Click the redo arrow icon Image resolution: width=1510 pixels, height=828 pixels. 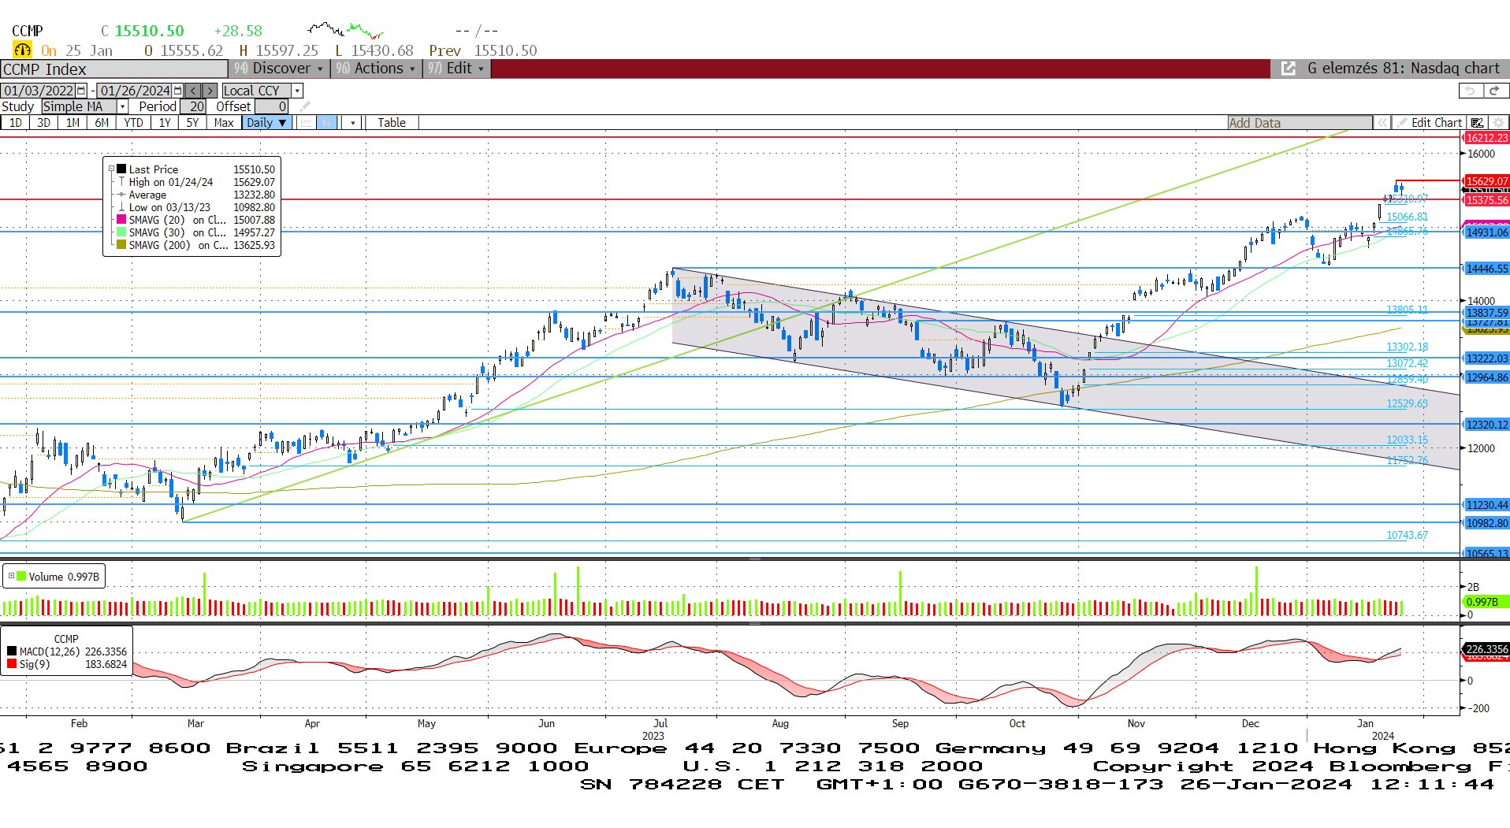(1493, 91)
